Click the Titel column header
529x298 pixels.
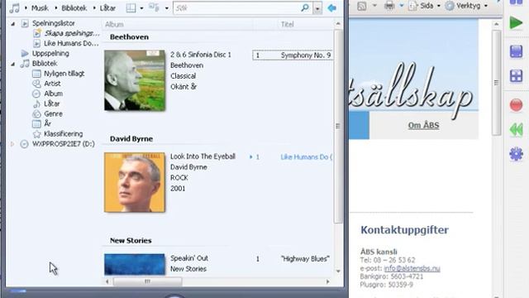click(288, 24)
